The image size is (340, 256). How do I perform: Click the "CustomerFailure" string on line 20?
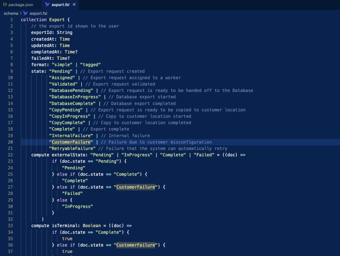click(x=71, y=142)
